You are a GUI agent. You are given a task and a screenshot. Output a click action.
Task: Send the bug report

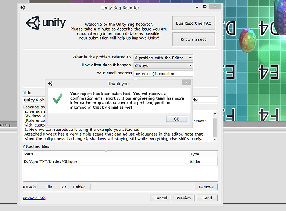[207, 198]
